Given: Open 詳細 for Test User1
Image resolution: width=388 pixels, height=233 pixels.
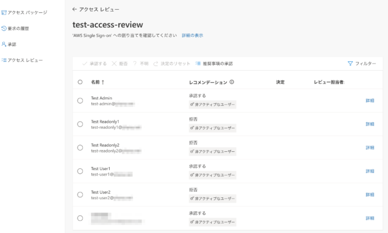Looking at the screenshot, I should click(370, 171).
